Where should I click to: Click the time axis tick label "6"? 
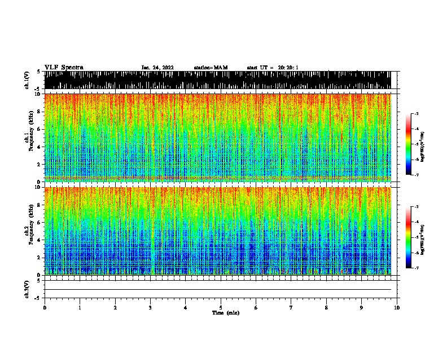click(256, 308)
